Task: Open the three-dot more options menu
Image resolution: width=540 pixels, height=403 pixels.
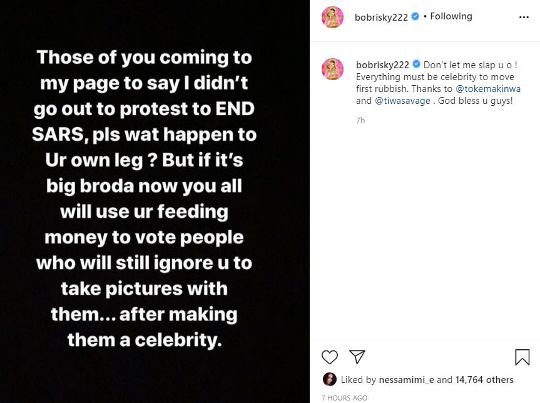Action: click(524, 18)
